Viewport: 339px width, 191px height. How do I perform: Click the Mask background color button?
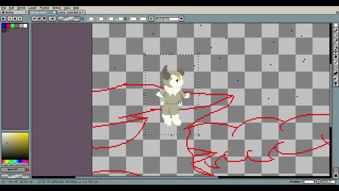pos(15,176)
